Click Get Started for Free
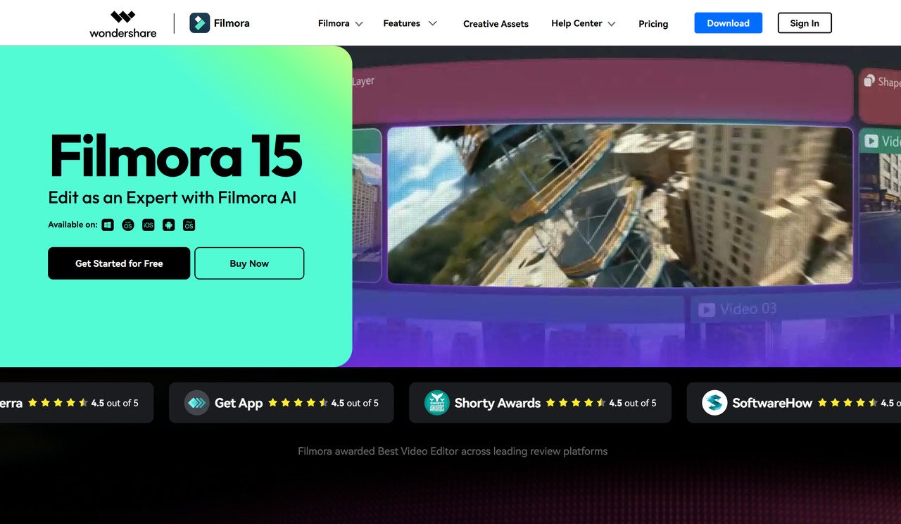Viewport: 901px width, 524px height. tap(119, 263)
